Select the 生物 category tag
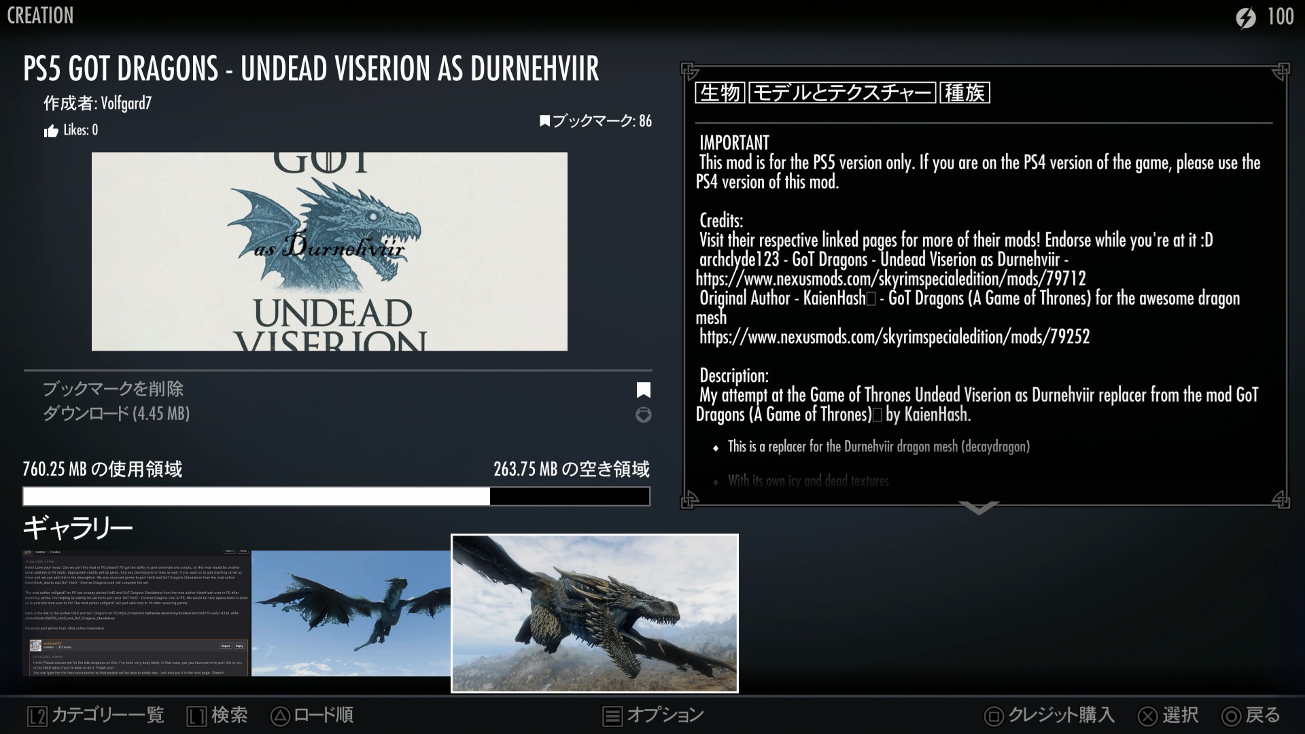Image resolution: width=1305 pixels, height=734 pixels. click(720, 92)
